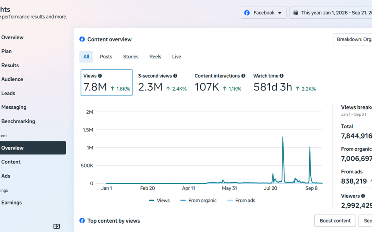
Task: Open Ads in the sidebar
Action: pyautogui.click(x=6, y=176)
